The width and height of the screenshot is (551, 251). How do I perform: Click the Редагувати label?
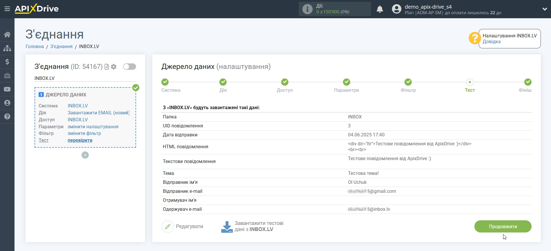tap(189, 226)
